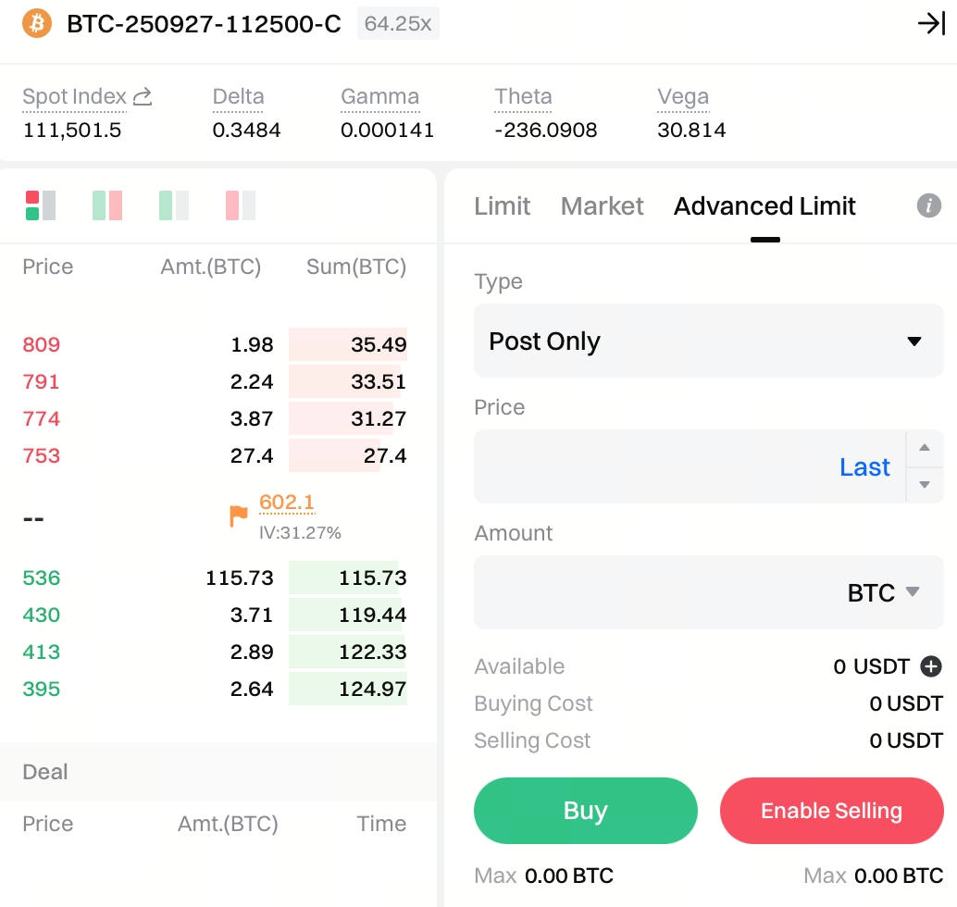Open the order type info icon

pos(929,205)
